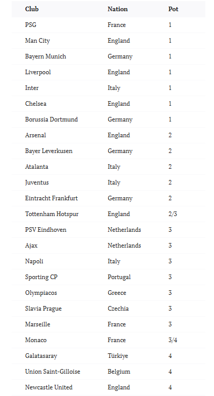Select the Man City club name
Image resolution: width=214 pixels, height=396 pixels.
click(x=38, y=41)
